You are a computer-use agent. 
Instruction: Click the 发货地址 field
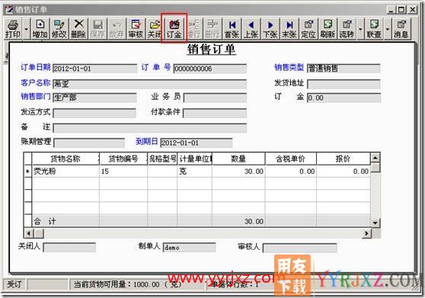(x=344, y=84)
